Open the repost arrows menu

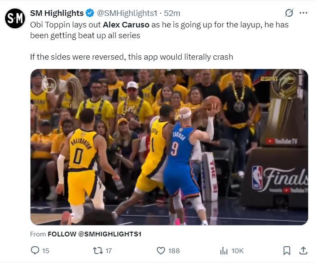(98, 251)
